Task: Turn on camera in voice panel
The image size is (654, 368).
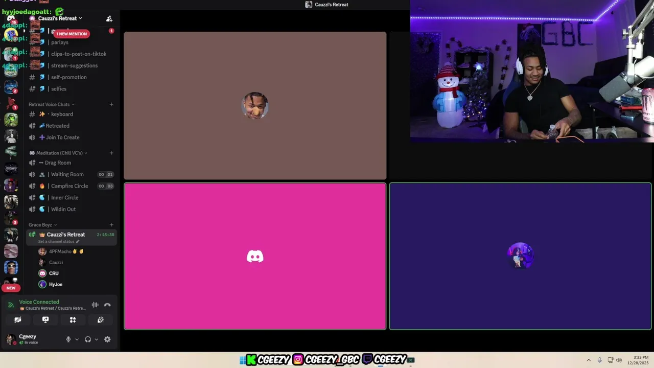Action: (18, 319)
